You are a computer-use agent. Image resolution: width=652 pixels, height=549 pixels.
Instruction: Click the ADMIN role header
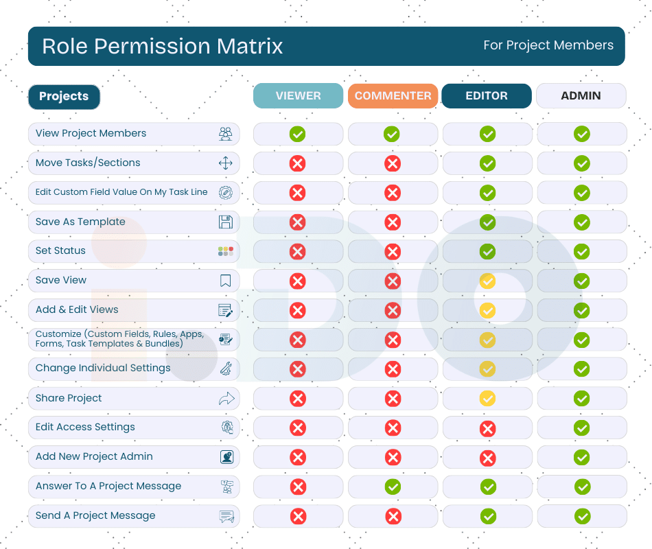(581, 96)
